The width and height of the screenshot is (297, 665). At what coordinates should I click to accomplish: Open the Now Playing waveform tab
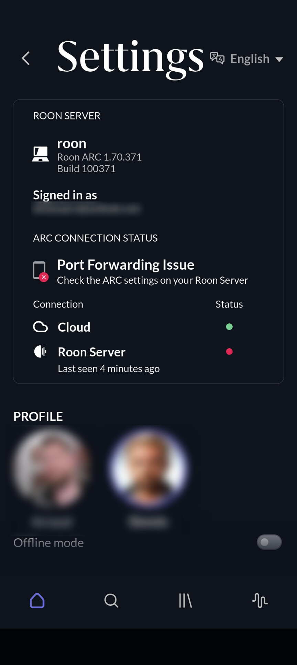(x=260, y=601)
